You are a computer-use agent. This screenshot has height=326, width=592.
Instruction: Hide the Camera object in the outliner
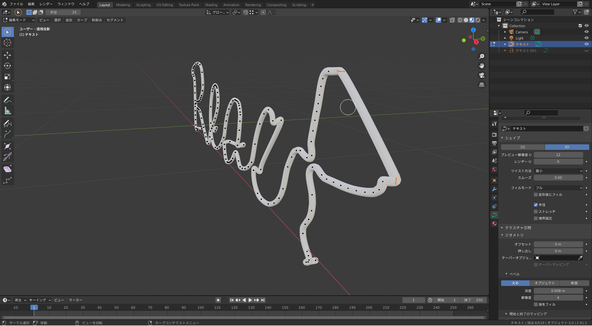tap(586, 32)
